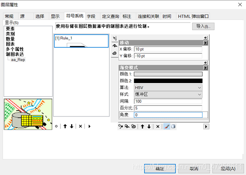Click the 间隔 input field

coord(168,101)
